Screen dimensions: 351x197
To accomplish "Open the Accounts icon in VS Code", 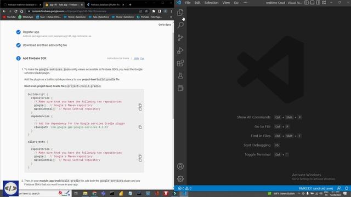I will 180,166.
